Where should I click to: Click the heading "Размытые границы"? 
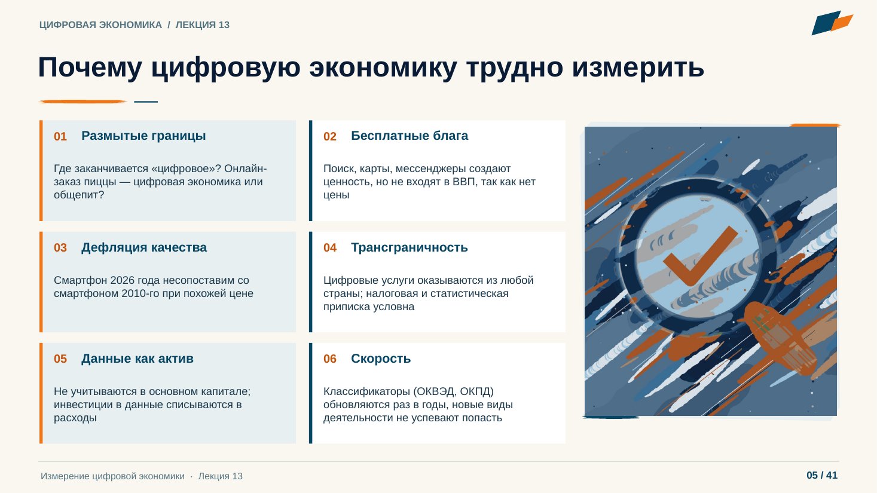pos(143,136)
